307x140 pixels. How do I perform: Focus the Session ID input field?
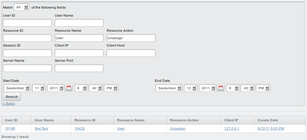[x=27, y=53]
